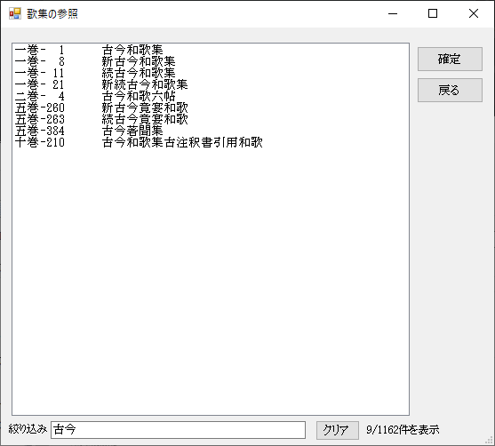Viewport: 495px width, 446px height.
Task: Select the 新続古今和歌集 list entry
Action: (211, 84)
